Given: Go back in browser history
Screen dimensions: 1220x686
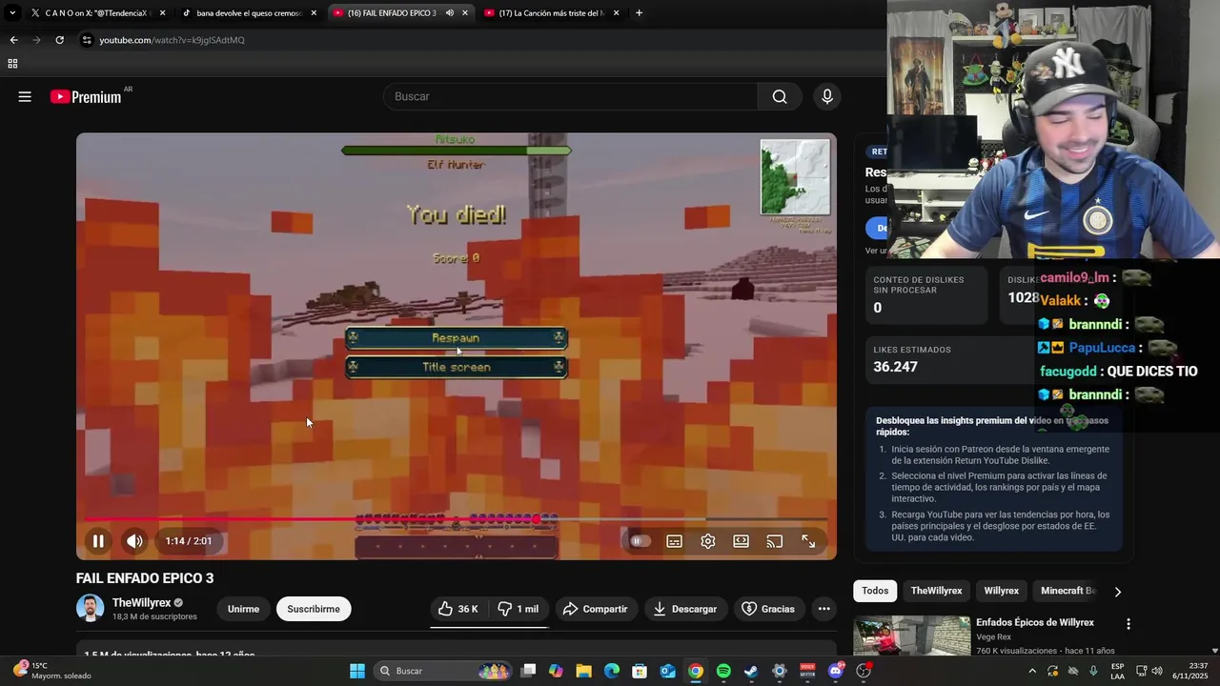Looking at the screenshot, I should [13, 40].
